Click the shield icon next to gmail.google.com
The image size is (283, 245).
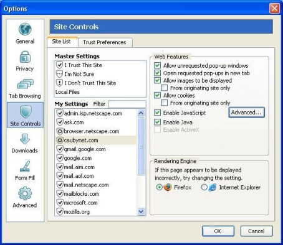pos(60,149)
